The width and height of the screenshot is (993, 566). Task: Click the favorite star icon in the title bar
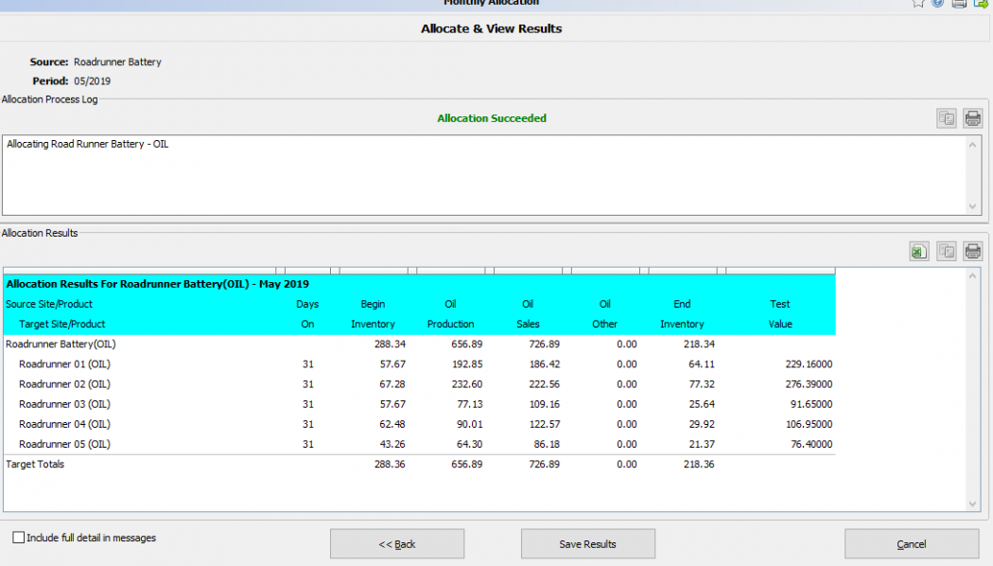918,3
